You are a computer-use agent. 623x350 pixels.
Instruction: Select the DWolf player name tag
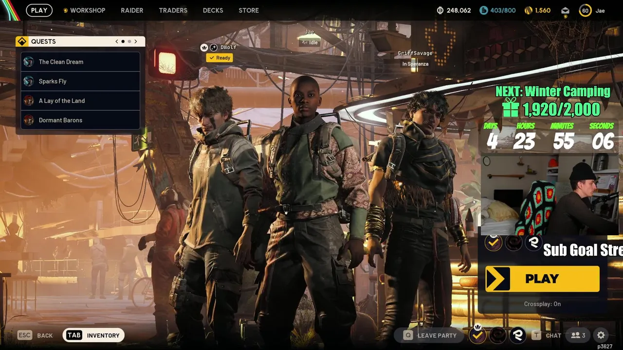coord(228,47)
